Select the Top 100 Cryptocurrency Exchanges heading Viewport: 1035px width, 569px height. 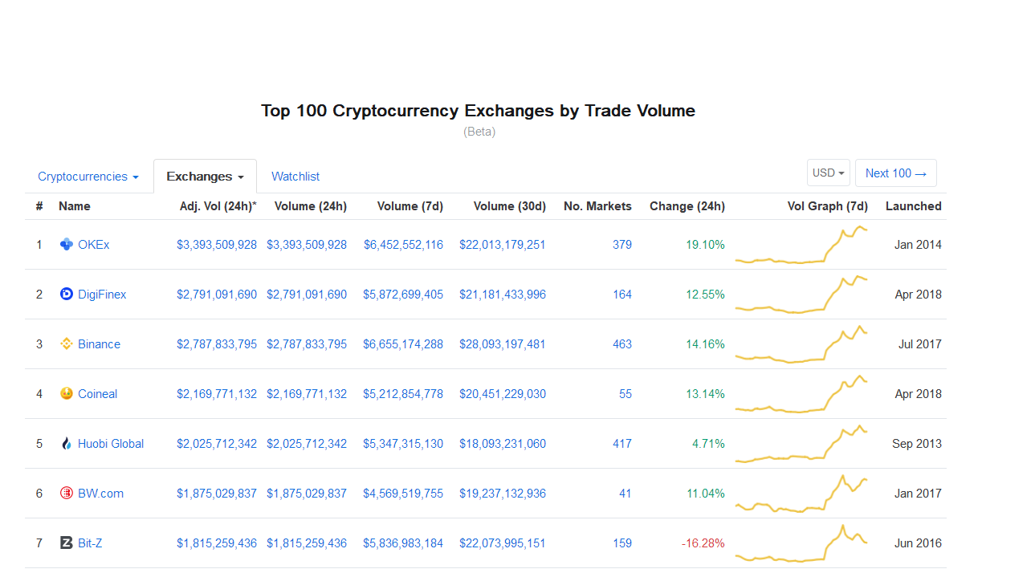[x=479, y=111]
